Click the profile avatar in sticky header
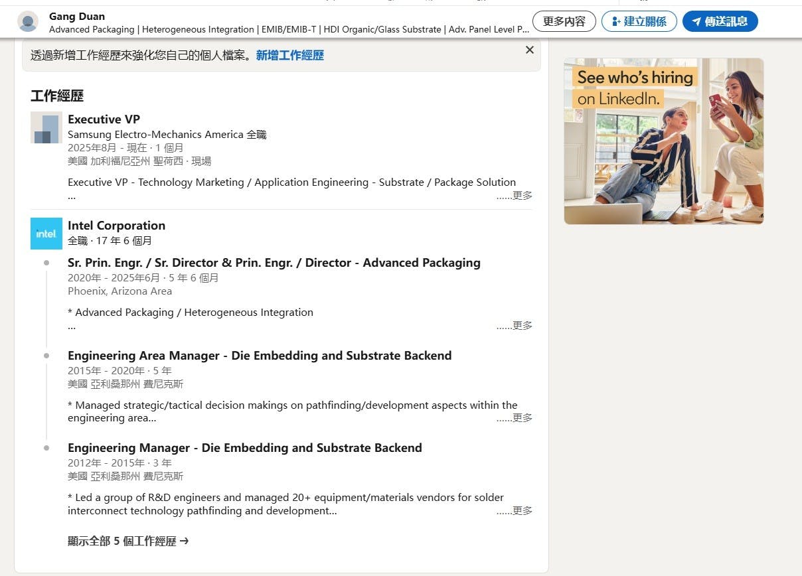The width and height of the screenshot is (802, 576). tap(28, 21)
